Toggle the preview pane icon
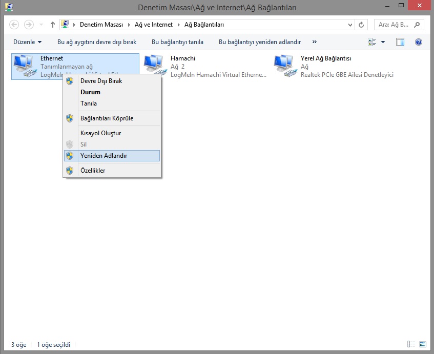The width and height of the screenshot is (434, 354). click(x=400, y=42)
